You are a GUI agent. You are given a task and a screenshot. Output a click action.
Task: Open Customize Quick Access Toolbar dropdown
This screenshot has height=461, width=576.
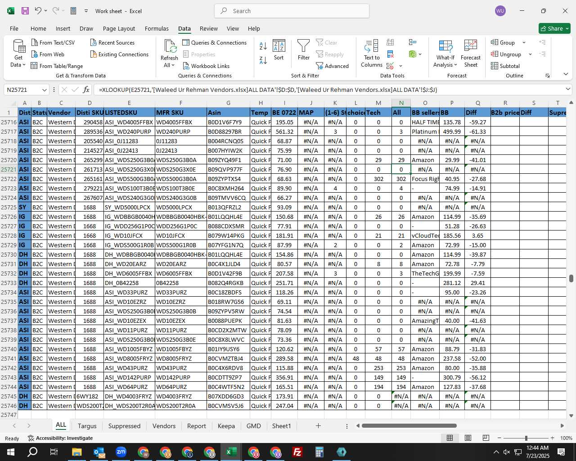(85, 11)
